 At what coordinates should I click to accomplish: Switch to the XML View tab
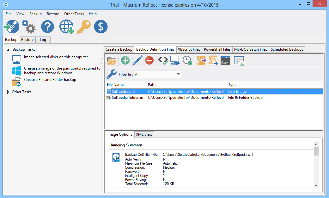pyautogui.click(x=144, y=134)
